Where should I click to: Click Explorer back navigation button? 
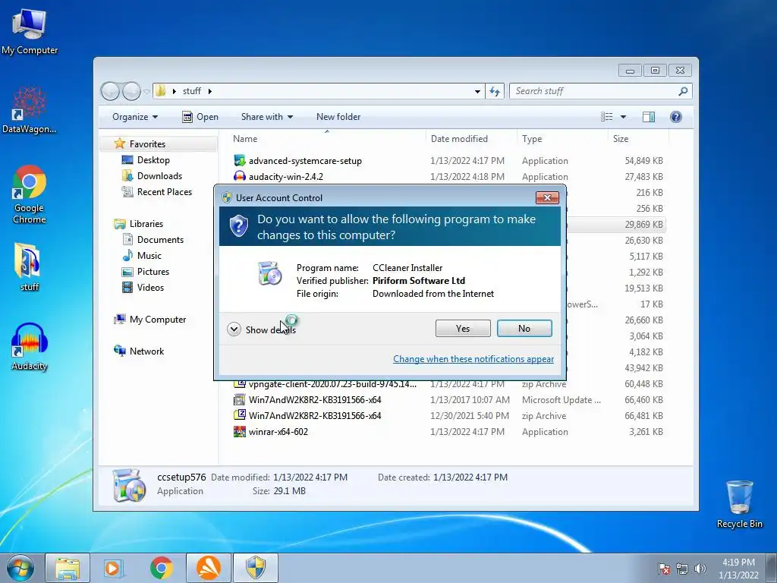(x=110, y=91)
